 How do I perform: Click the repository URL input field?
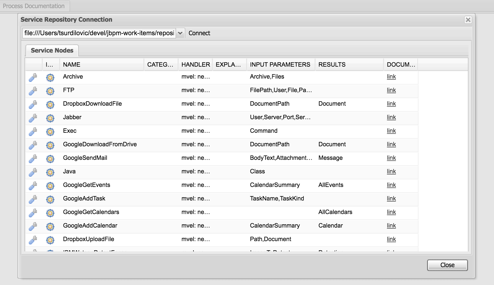[x=99, y=33]
